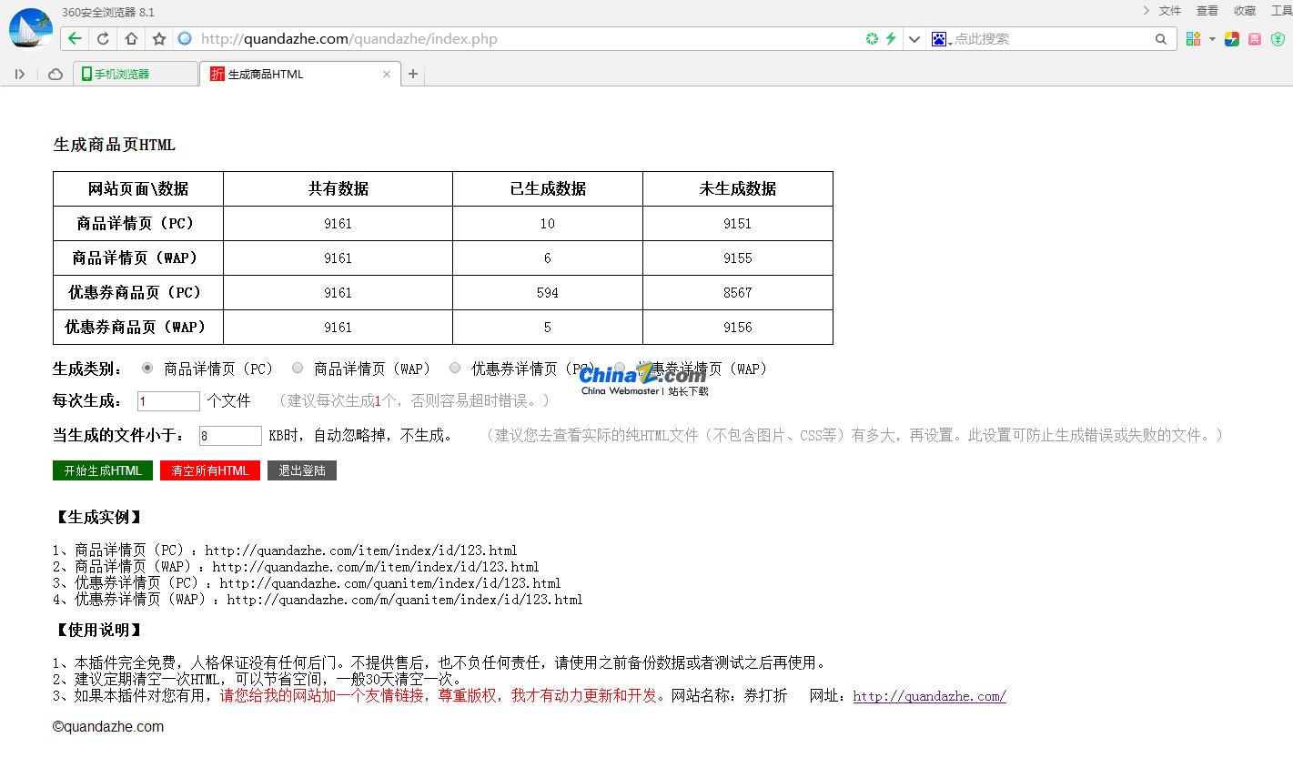
Task: Open the 收藏 menu
Action: pyautogui.click(x=1245, y=11)
